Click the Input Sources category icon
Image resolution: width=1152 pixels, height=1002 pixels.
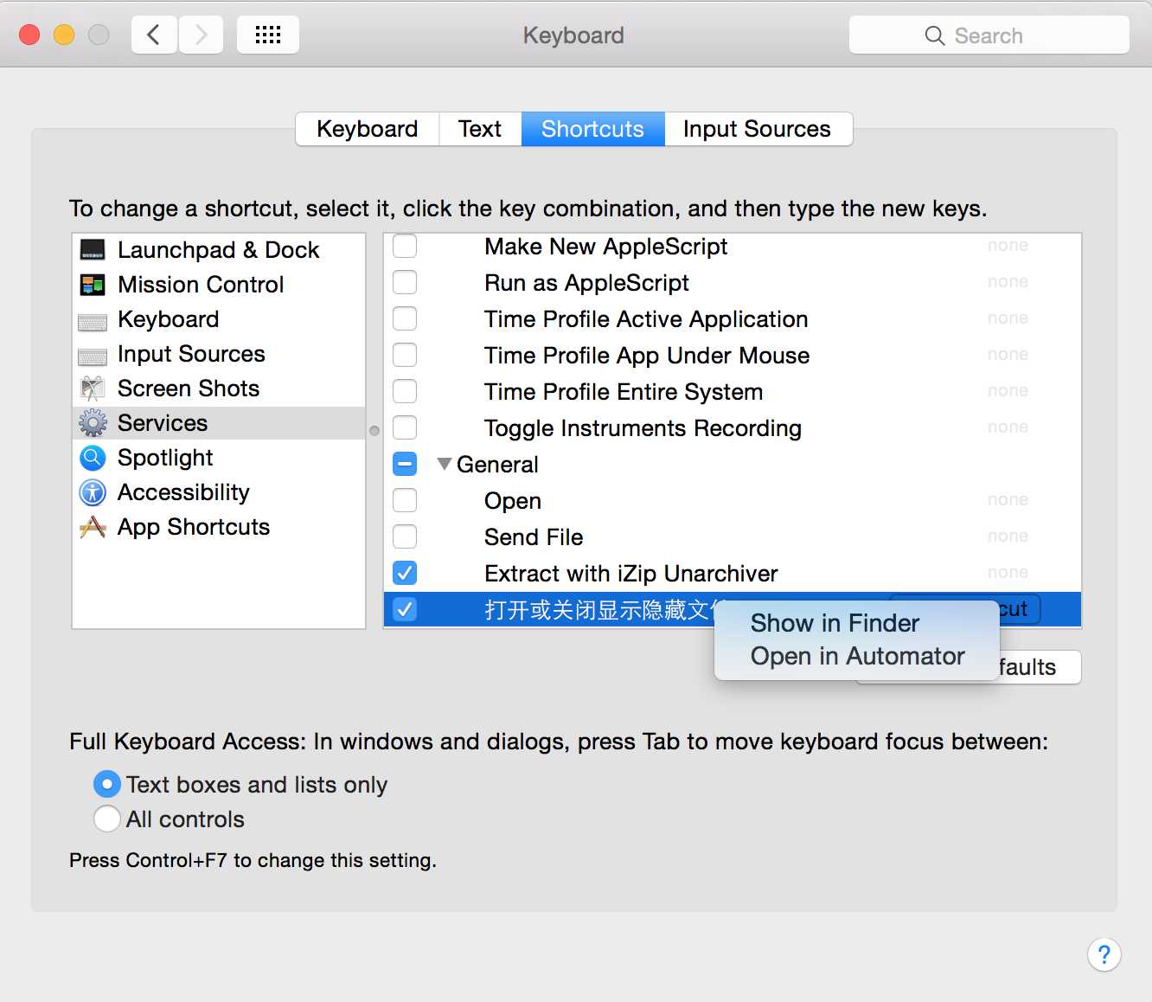point(93,356)
